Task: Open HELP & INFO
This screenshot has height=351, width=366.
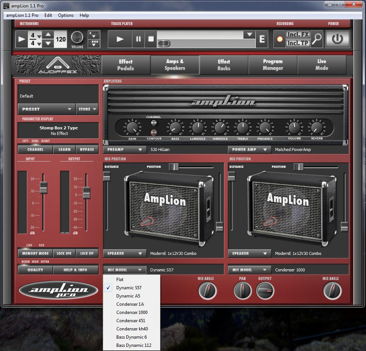Action: point(75,270)
